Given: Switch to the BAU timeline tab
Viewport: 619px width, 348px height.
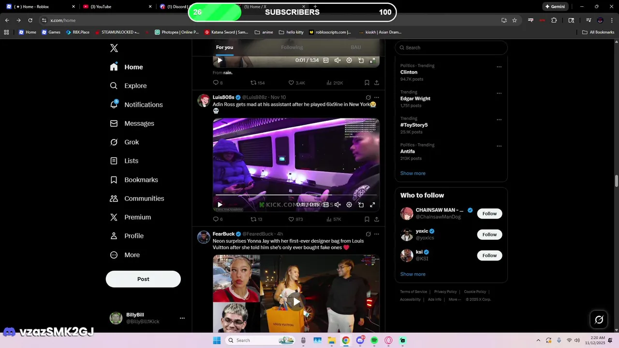Looking at the screenshot, I should coord(356,47).
